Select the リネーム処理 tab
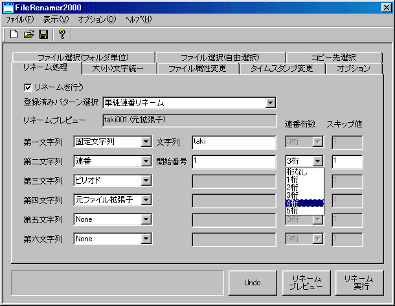This screenshot has height=306, width=395. [x=46, y=67]
